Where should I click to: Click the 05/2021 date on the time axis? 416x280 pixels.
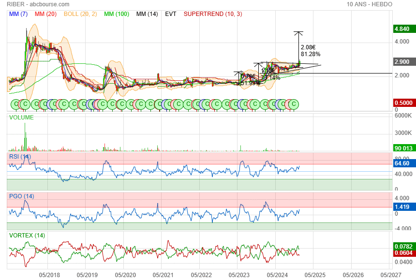163,275
